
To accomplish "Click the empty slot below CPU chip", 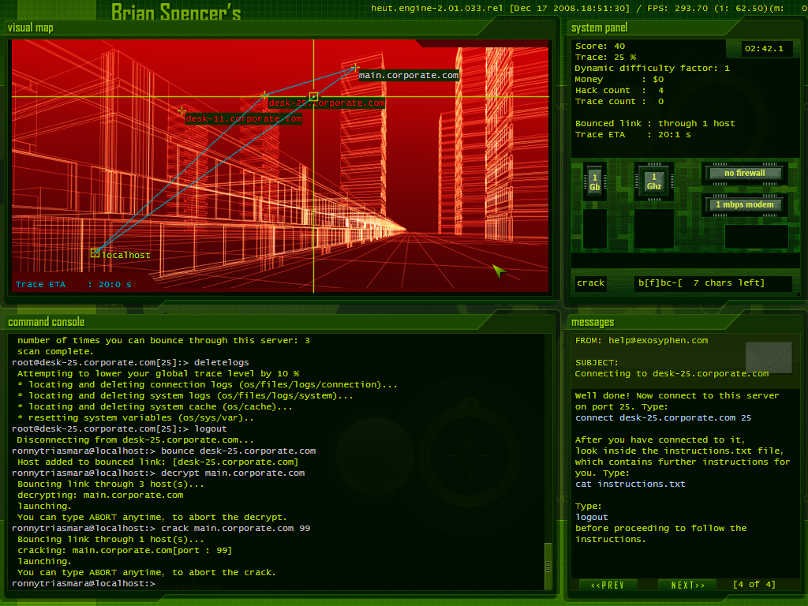I will 653,229.
